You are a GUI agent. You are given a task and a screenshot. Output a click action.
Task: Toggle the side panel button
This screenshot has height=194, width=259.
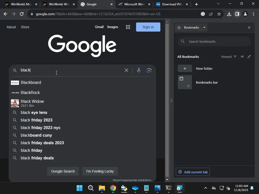pyautogui.click(x=237, y=14)
